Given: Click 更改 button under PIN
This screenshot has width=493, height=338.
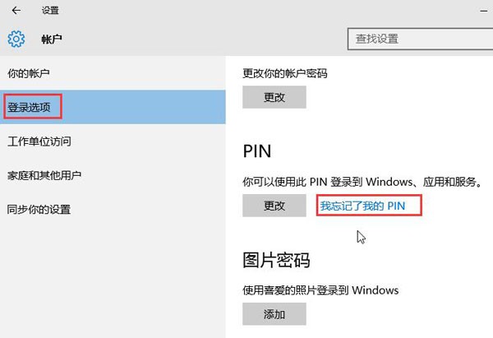Looking at the screenshot, I should tap(274, 206).
